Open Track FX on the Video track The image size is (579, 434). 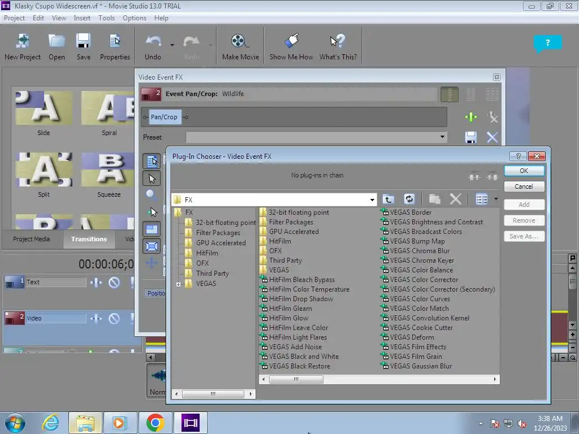[x=96, y=319]
